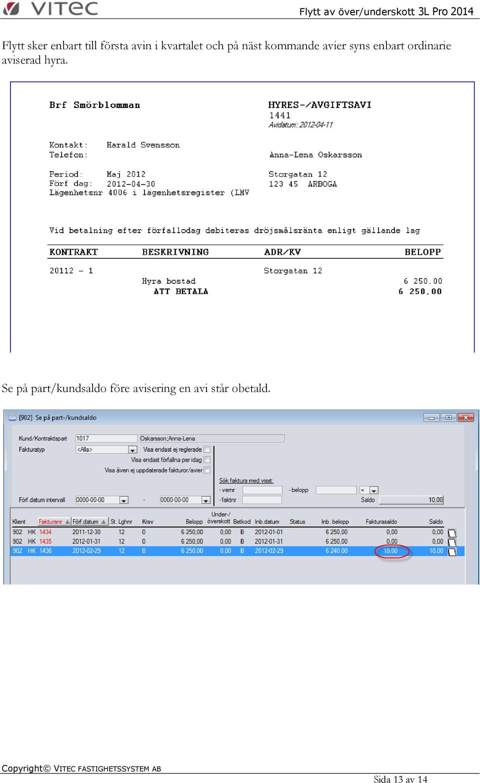This screenshot has width=480, height=783.
Task: Select invoice number 1435 in the table
Action: (45, 541)
